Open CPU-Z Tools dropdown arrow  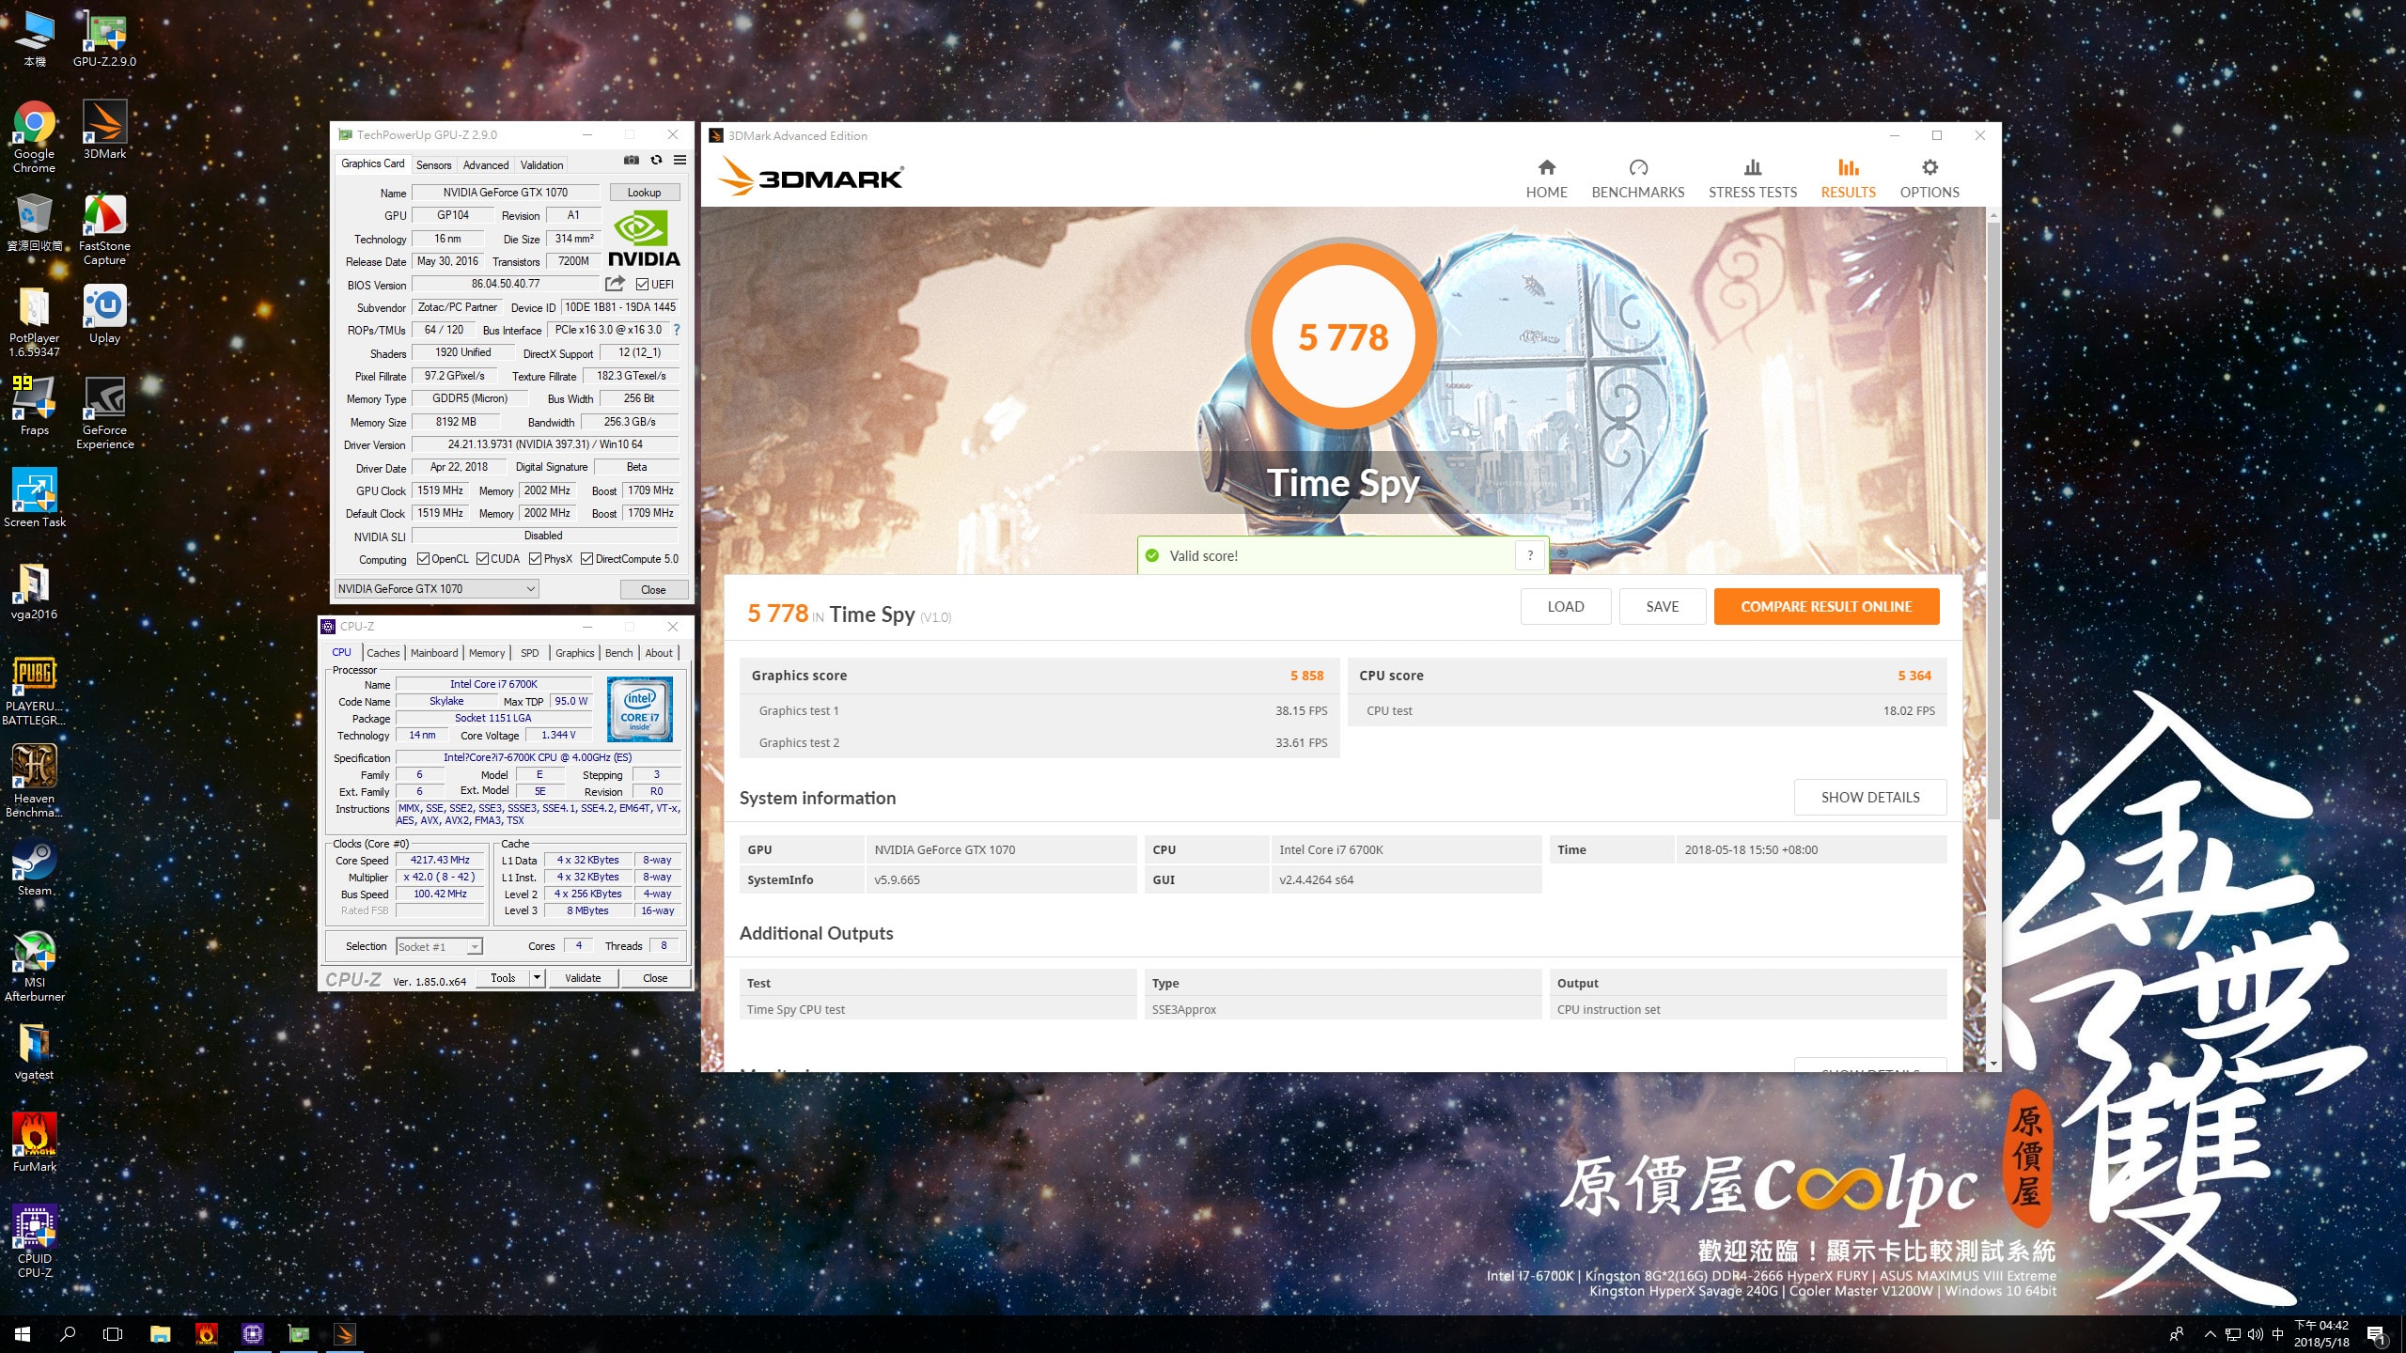click(x=537, y=978)
